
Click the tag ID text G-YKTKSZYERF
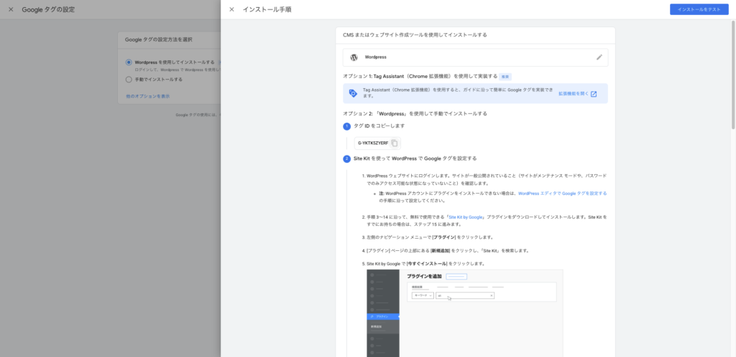coord(373,143)
